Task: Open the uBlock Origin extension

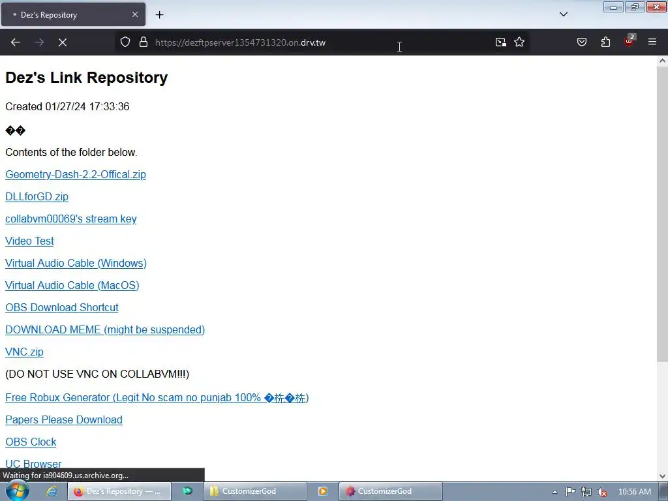Action: 630,41
